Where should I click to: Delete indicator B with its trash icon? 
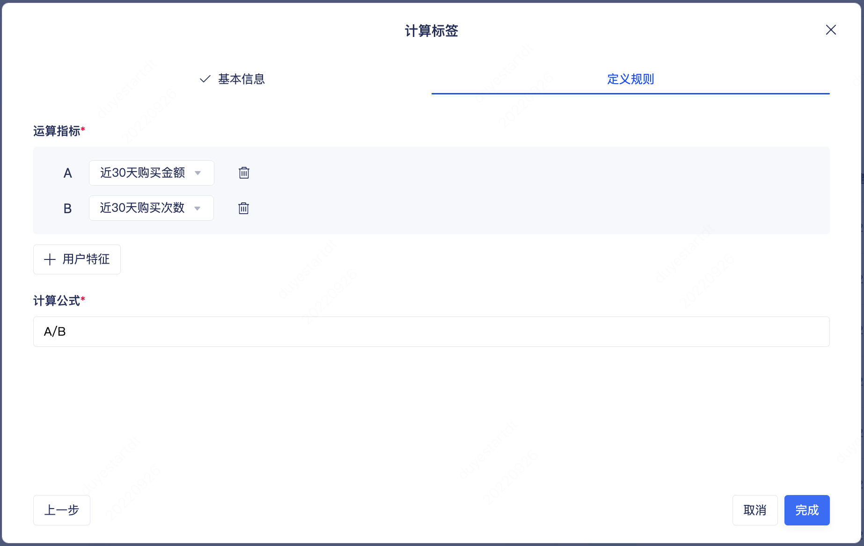(x=243, y=208)
